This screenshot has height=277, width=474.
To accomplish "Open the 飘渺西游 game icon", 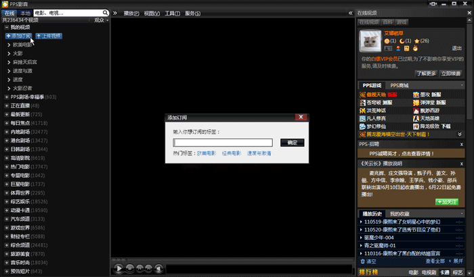I will 416,110.
